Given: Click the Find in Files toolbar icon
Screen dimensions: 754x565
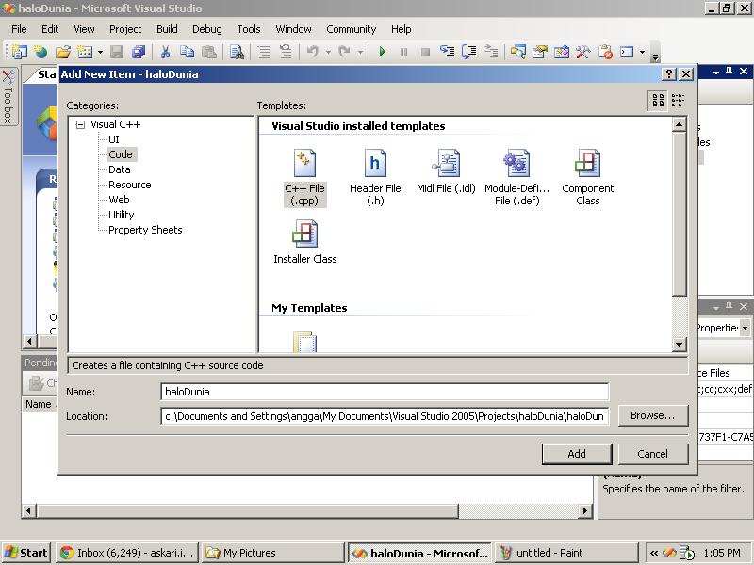Looking at the screenshot, I should [237, 52].
